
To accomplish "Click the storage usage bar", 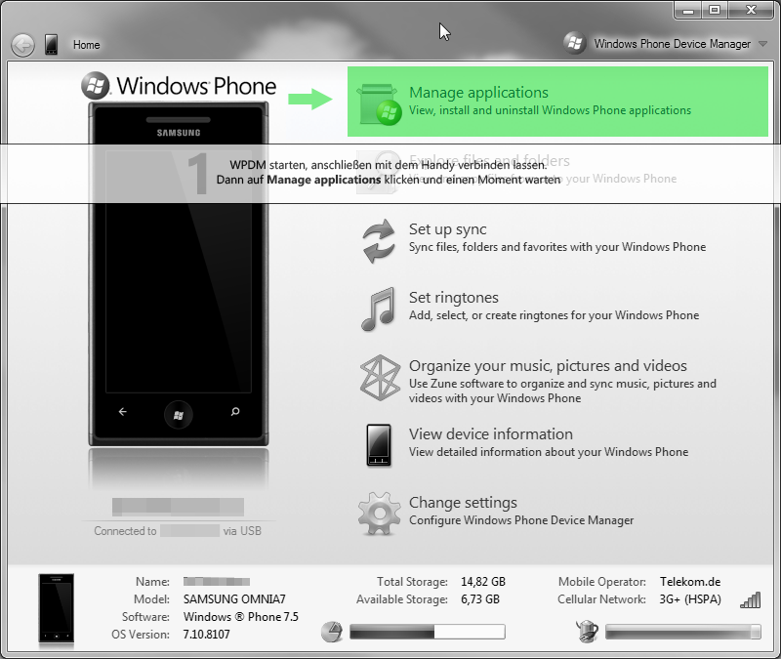I will (x=428, y=632).
